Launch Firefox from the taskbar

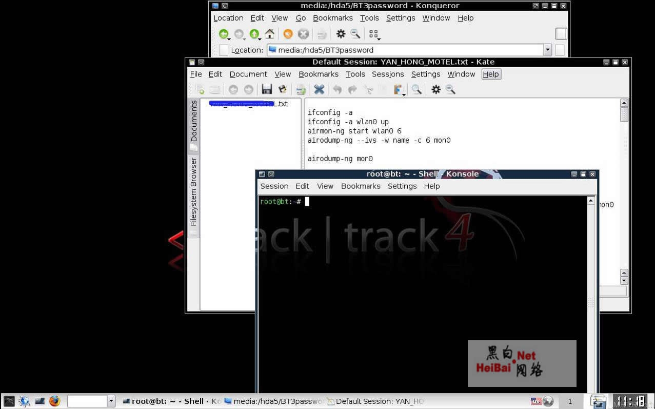point(55,401)
